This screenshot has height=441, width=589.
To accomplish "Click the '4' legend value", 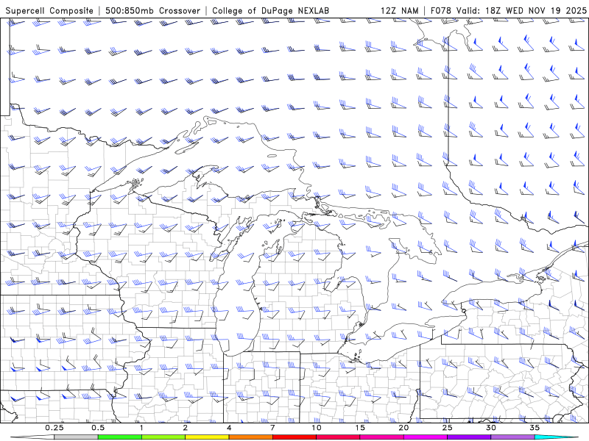I will (229, 428).
